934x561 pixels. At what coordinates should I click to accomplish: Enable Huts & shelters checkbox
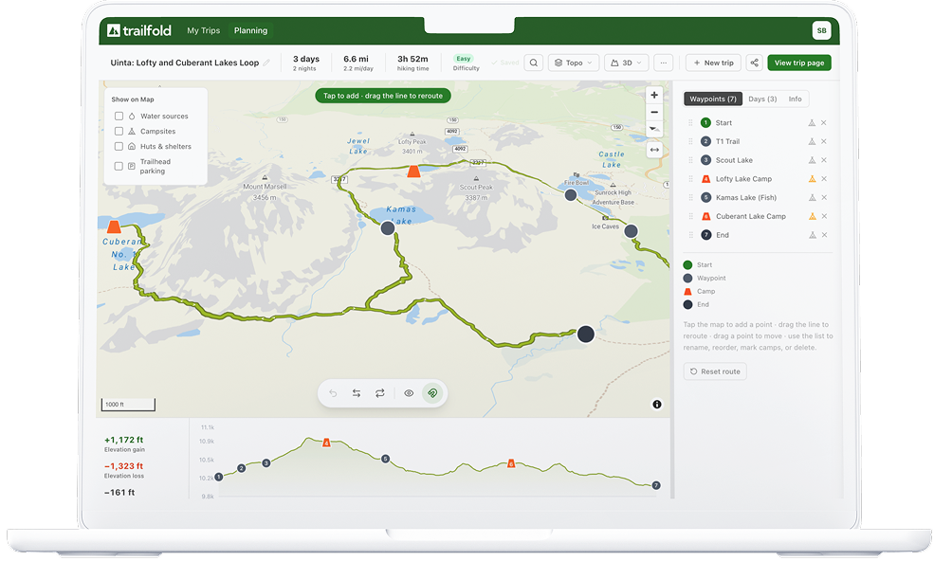coord(119,146)
